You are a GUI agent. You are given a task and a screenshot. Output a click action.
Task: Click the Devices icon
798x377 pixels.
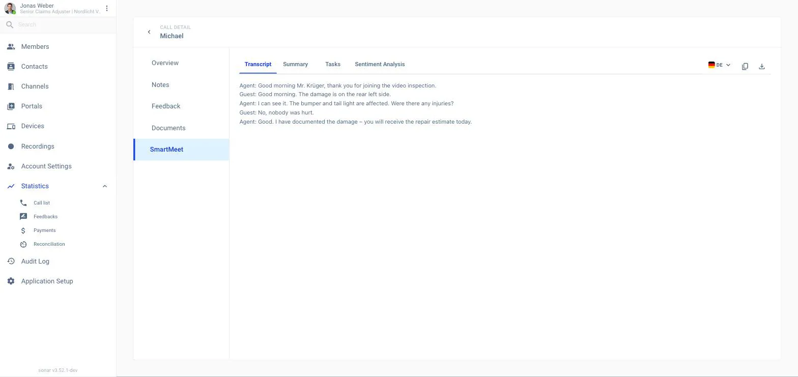click(11, 126)
